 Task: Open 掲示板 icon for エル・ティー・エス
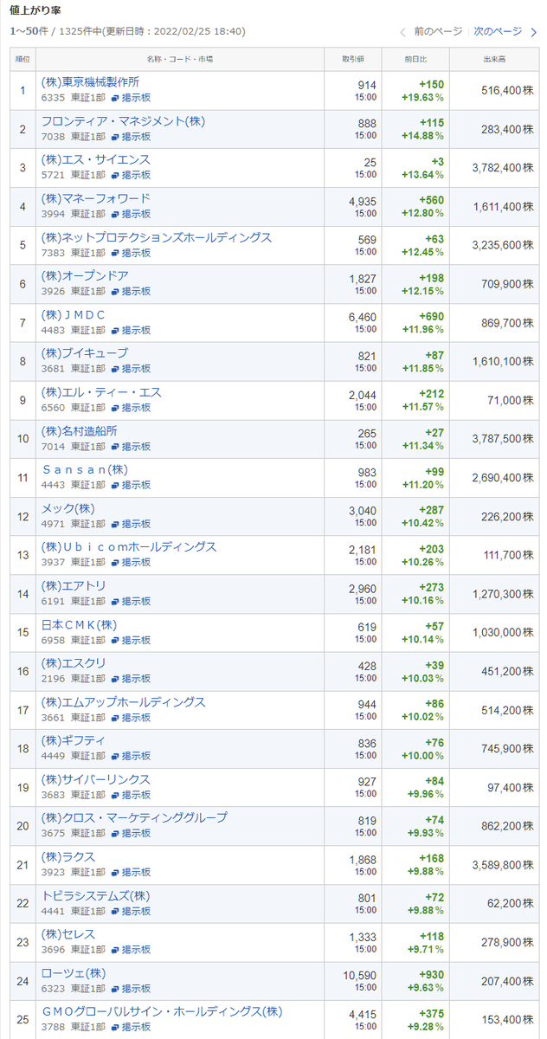[x=115, y=408]
